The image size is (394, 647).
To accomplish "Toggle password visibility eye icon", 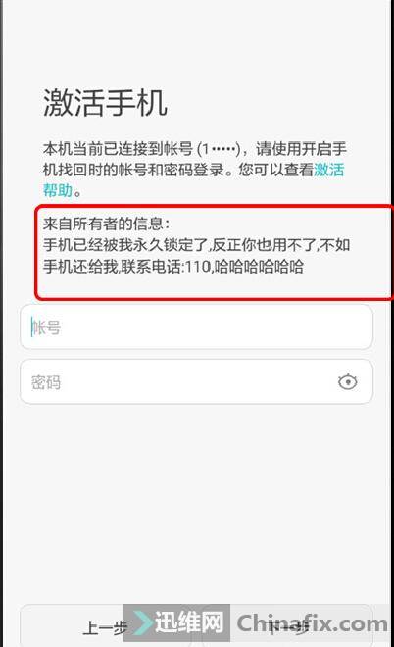I will tap(347, 381).
